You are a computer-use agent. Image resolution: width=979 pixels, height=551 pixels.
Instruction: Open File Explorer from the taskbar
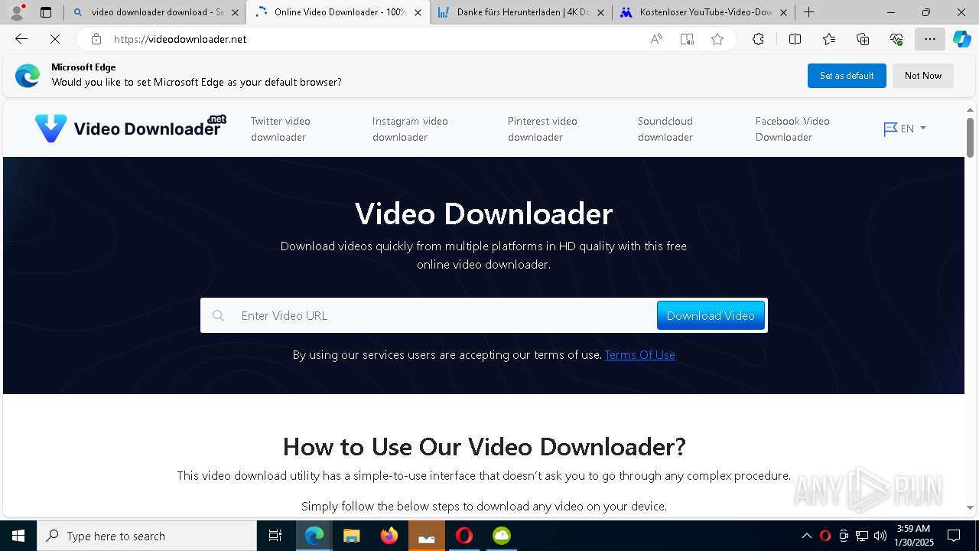(351, 536)
